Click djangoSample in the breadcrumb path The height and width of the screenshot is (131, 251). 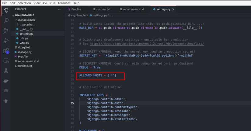click(77, 16)
